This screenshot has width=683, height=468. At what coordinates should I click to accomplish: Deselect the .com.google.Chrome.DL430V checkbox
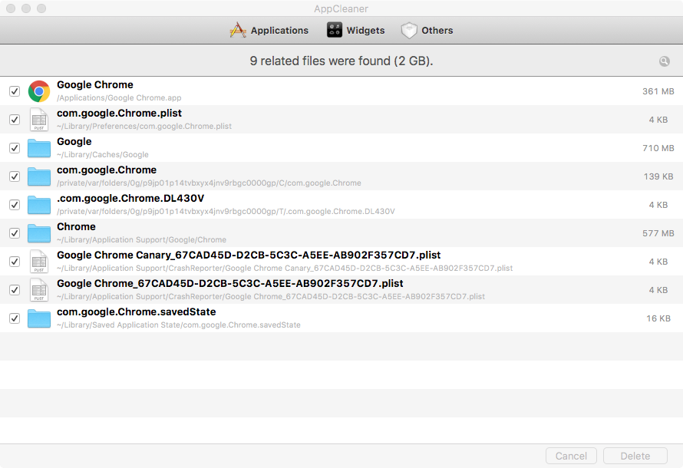15,205
